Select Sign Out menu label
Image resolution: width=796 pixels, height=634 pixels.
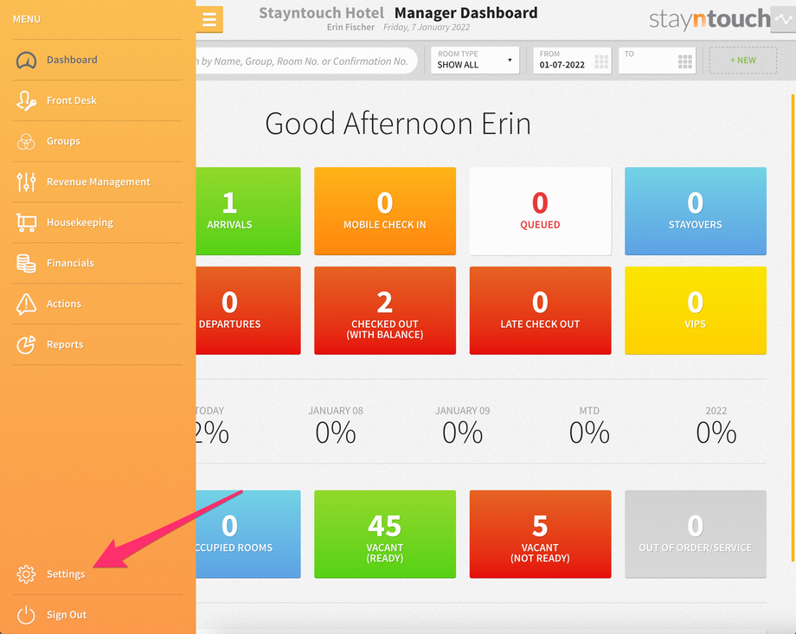click(x=67, y=615)
